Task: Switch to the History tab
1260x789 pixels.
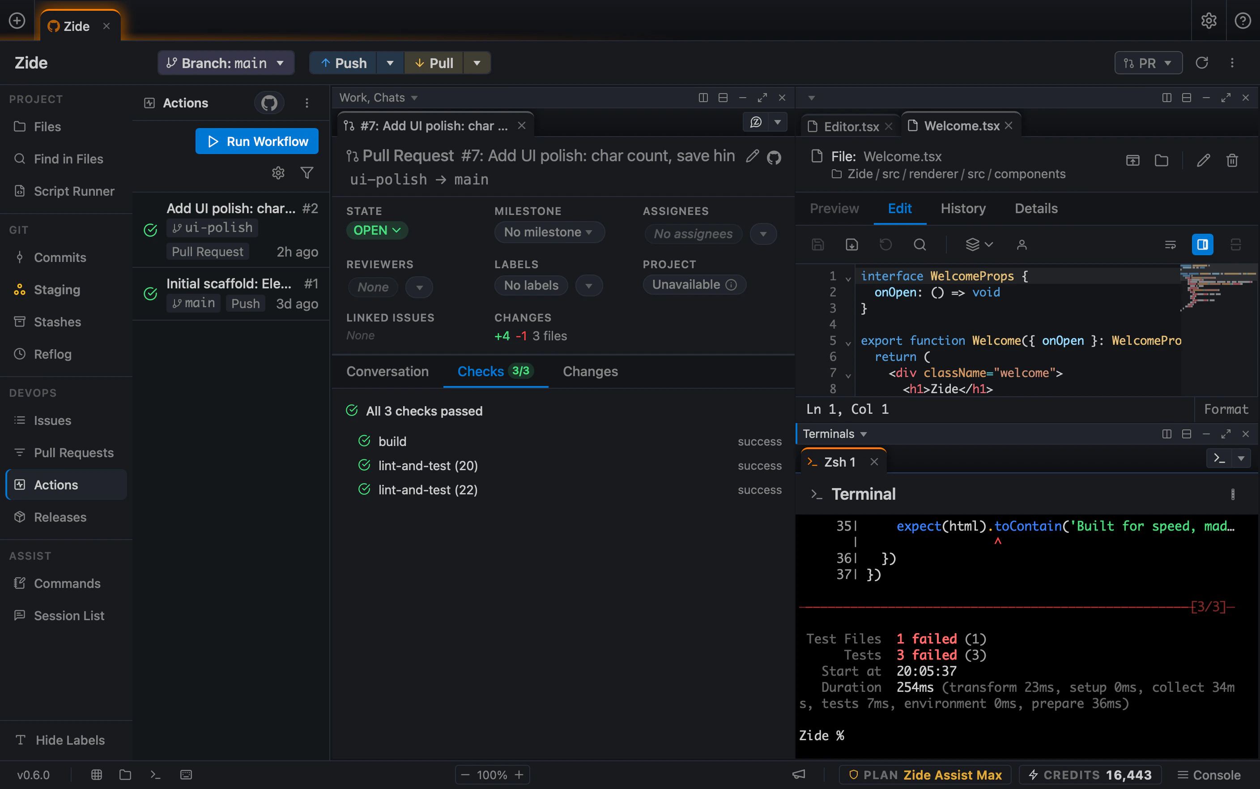Action: pos(963,208)
